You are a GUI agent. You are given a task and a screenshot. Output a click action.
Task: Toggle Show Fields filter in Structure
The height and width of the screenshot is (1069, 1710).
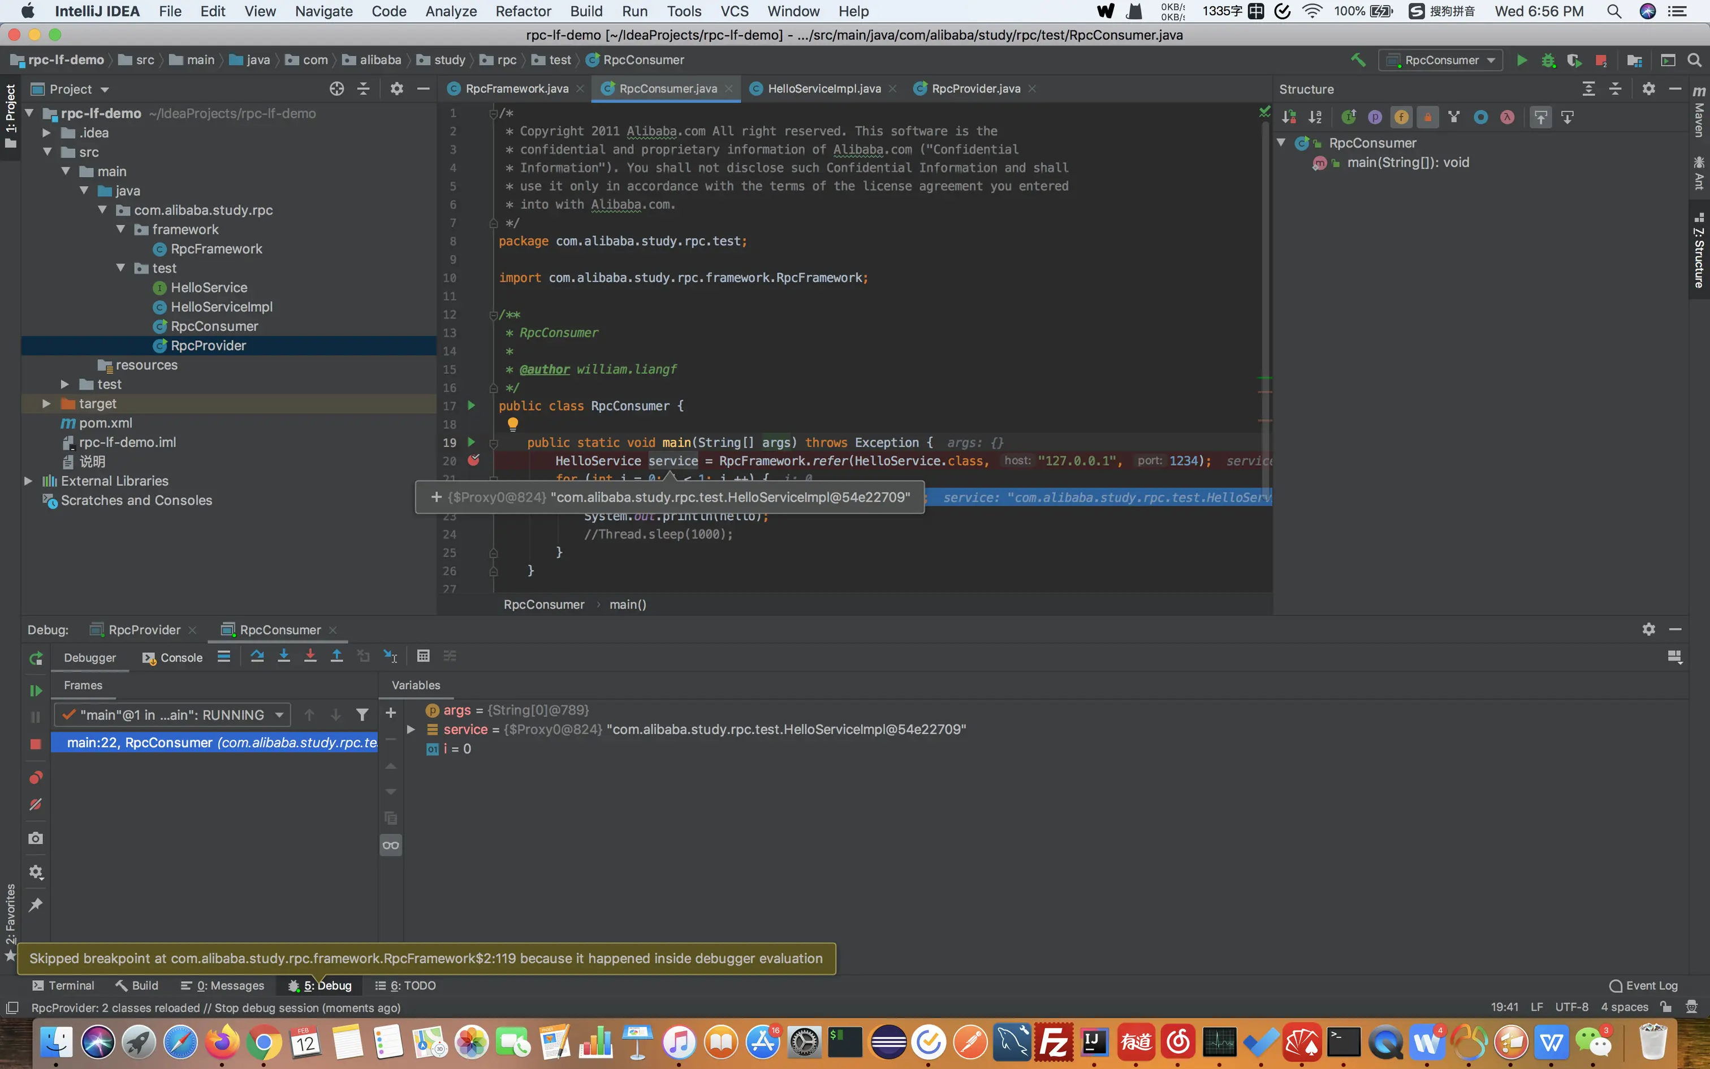pos(1401,118)
